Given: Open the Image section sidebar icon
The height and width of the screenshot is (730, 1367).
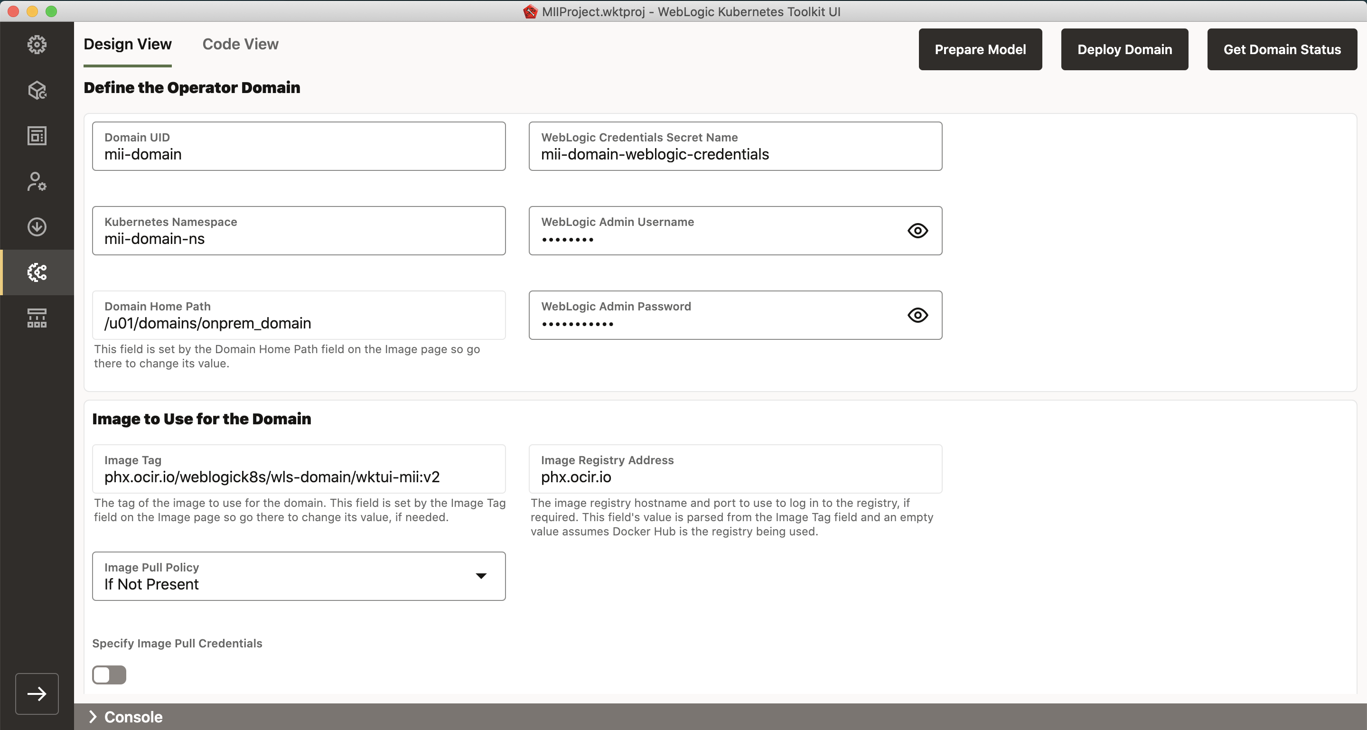Looking at the screenshot, I should coord(37,136).
